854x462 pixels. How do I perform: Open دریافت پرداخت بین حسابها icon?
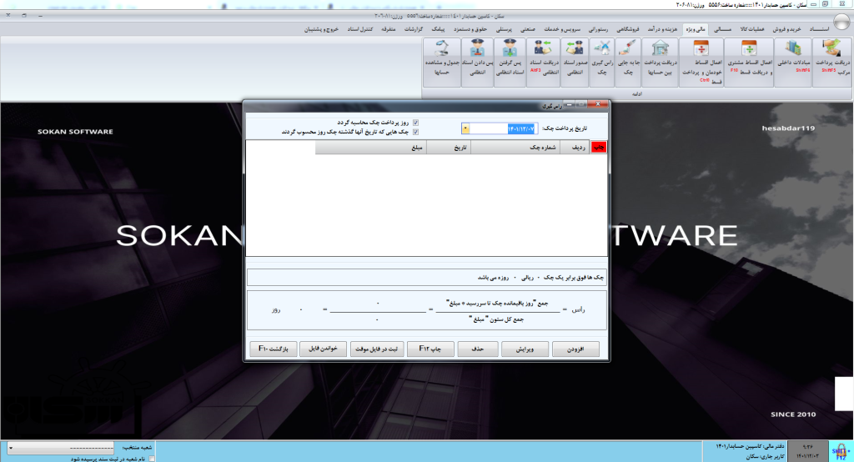coord(661,62)
